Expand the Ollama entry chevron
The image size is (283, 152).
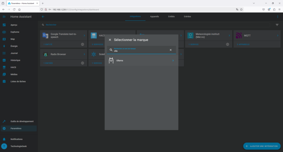click(x=173, y=61)
